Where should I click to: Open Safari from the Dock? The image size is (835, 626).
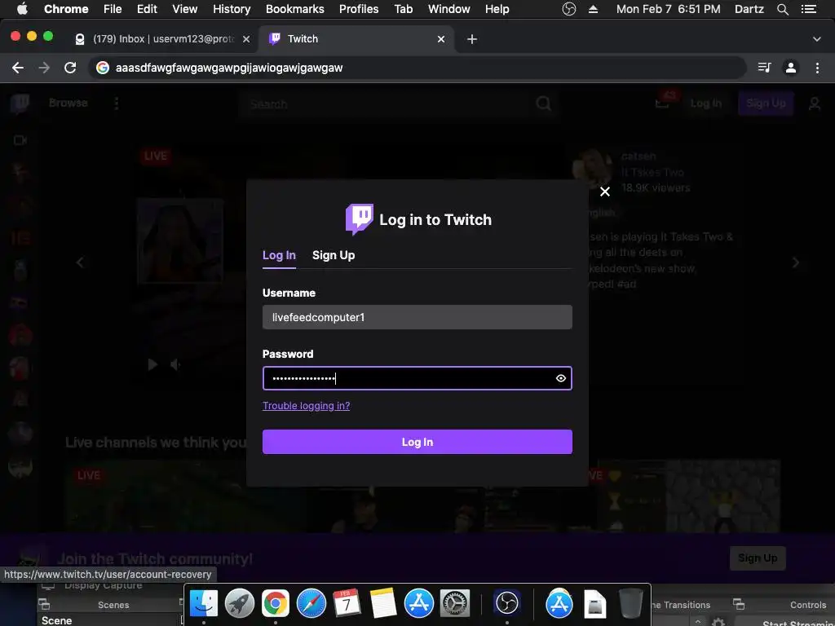311,603
